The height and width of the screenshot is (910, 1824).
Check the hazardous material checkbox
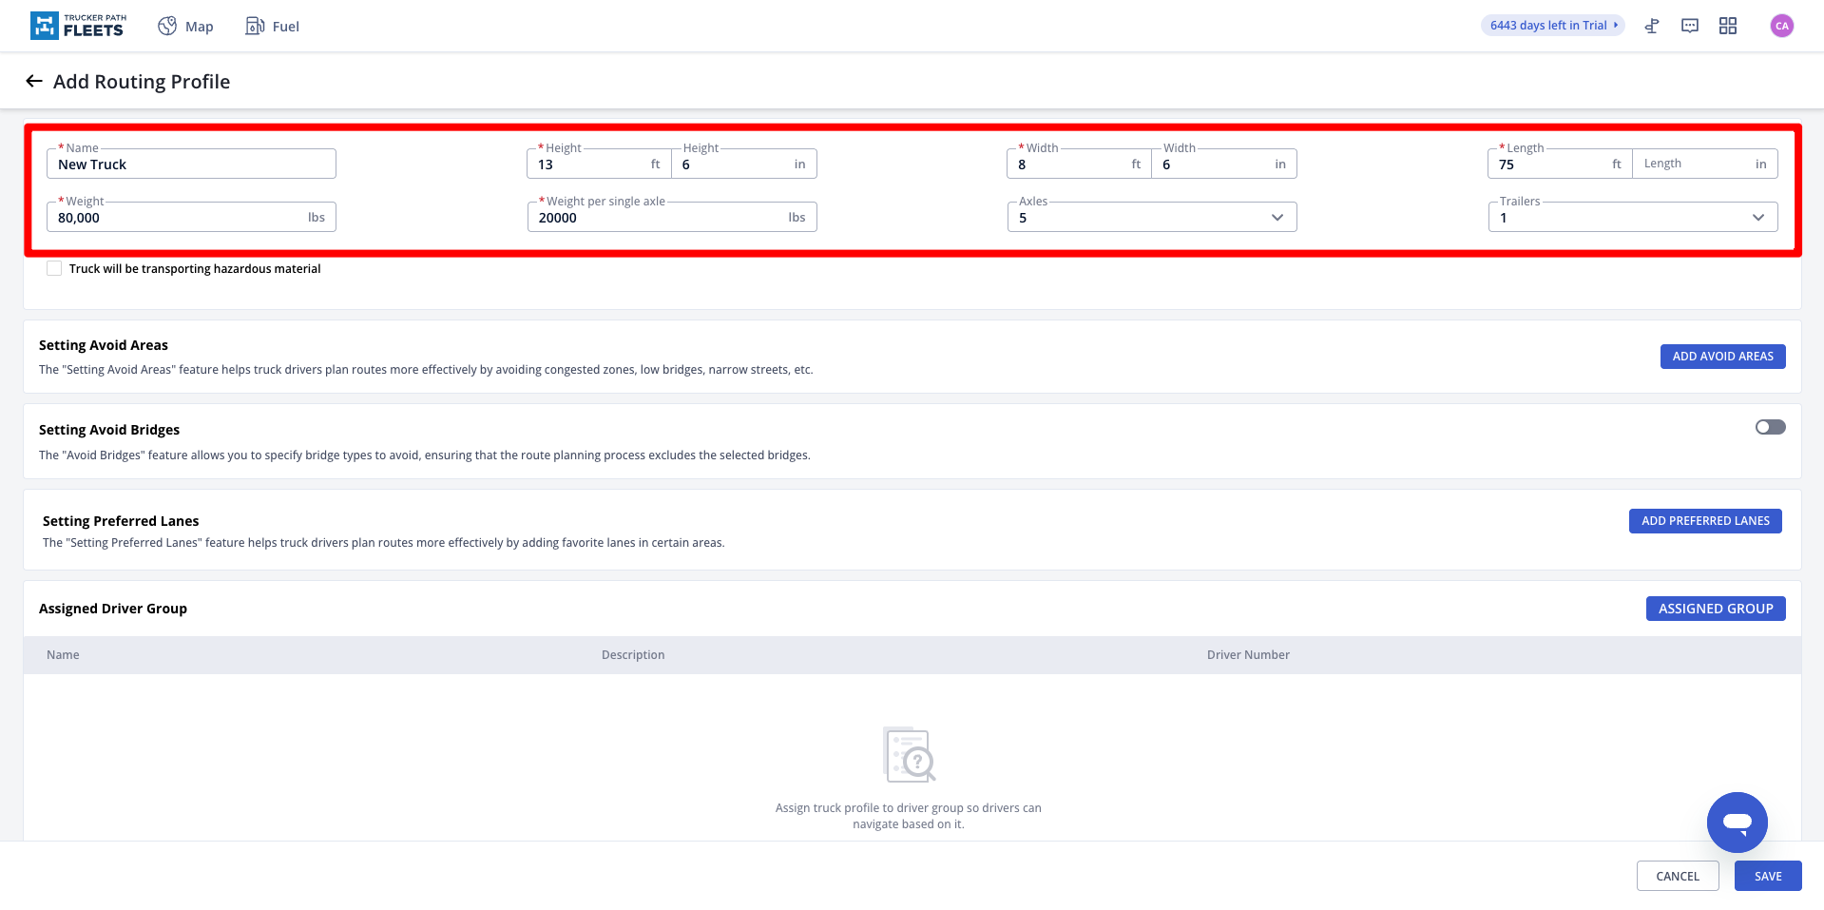[54, 269]
